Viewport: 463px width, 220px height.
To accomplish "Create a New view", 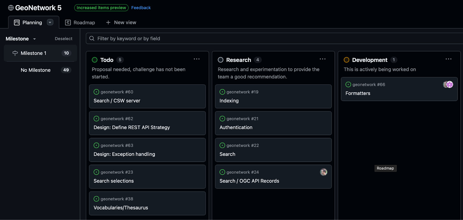I will pyautogui.click(x=121, y=22).
